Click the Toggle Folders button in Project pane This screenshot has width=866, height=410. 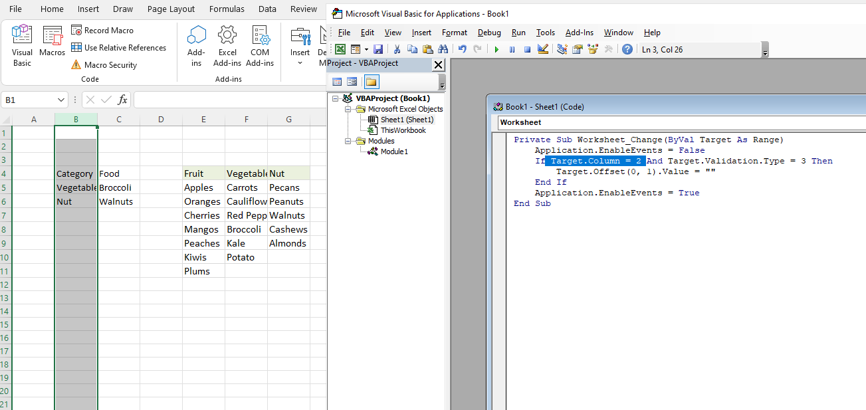click(371, 82)
